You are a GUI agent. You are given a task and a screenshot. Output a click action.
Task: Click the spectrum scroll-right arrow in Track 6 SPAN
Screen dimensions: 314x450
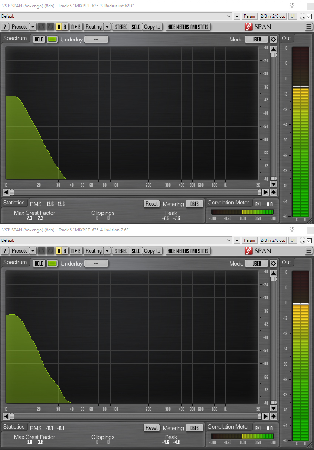pyautogui.click(x=265, y=416)
